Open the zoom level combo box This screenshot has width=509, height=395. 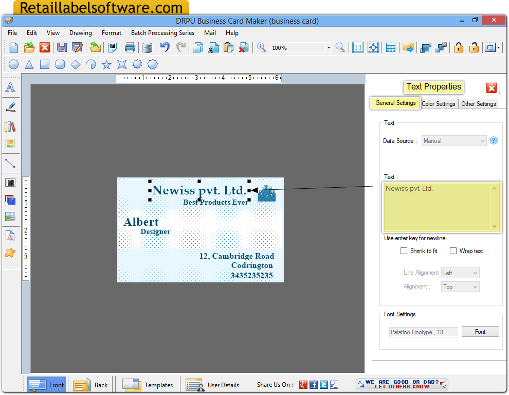pos(328,47)
